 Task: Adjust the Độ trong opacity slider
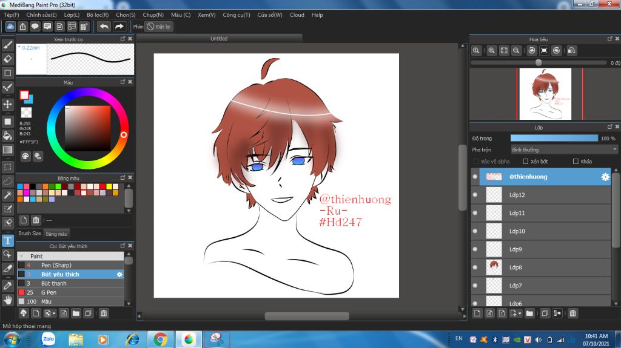click(x=554, y=138)
